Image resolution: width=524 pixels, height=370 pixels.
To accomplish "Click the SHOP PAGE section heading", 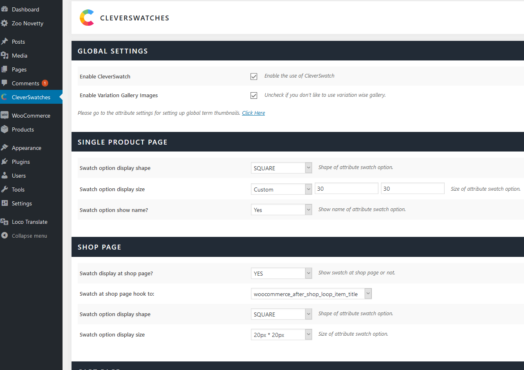I will [99, 247].
